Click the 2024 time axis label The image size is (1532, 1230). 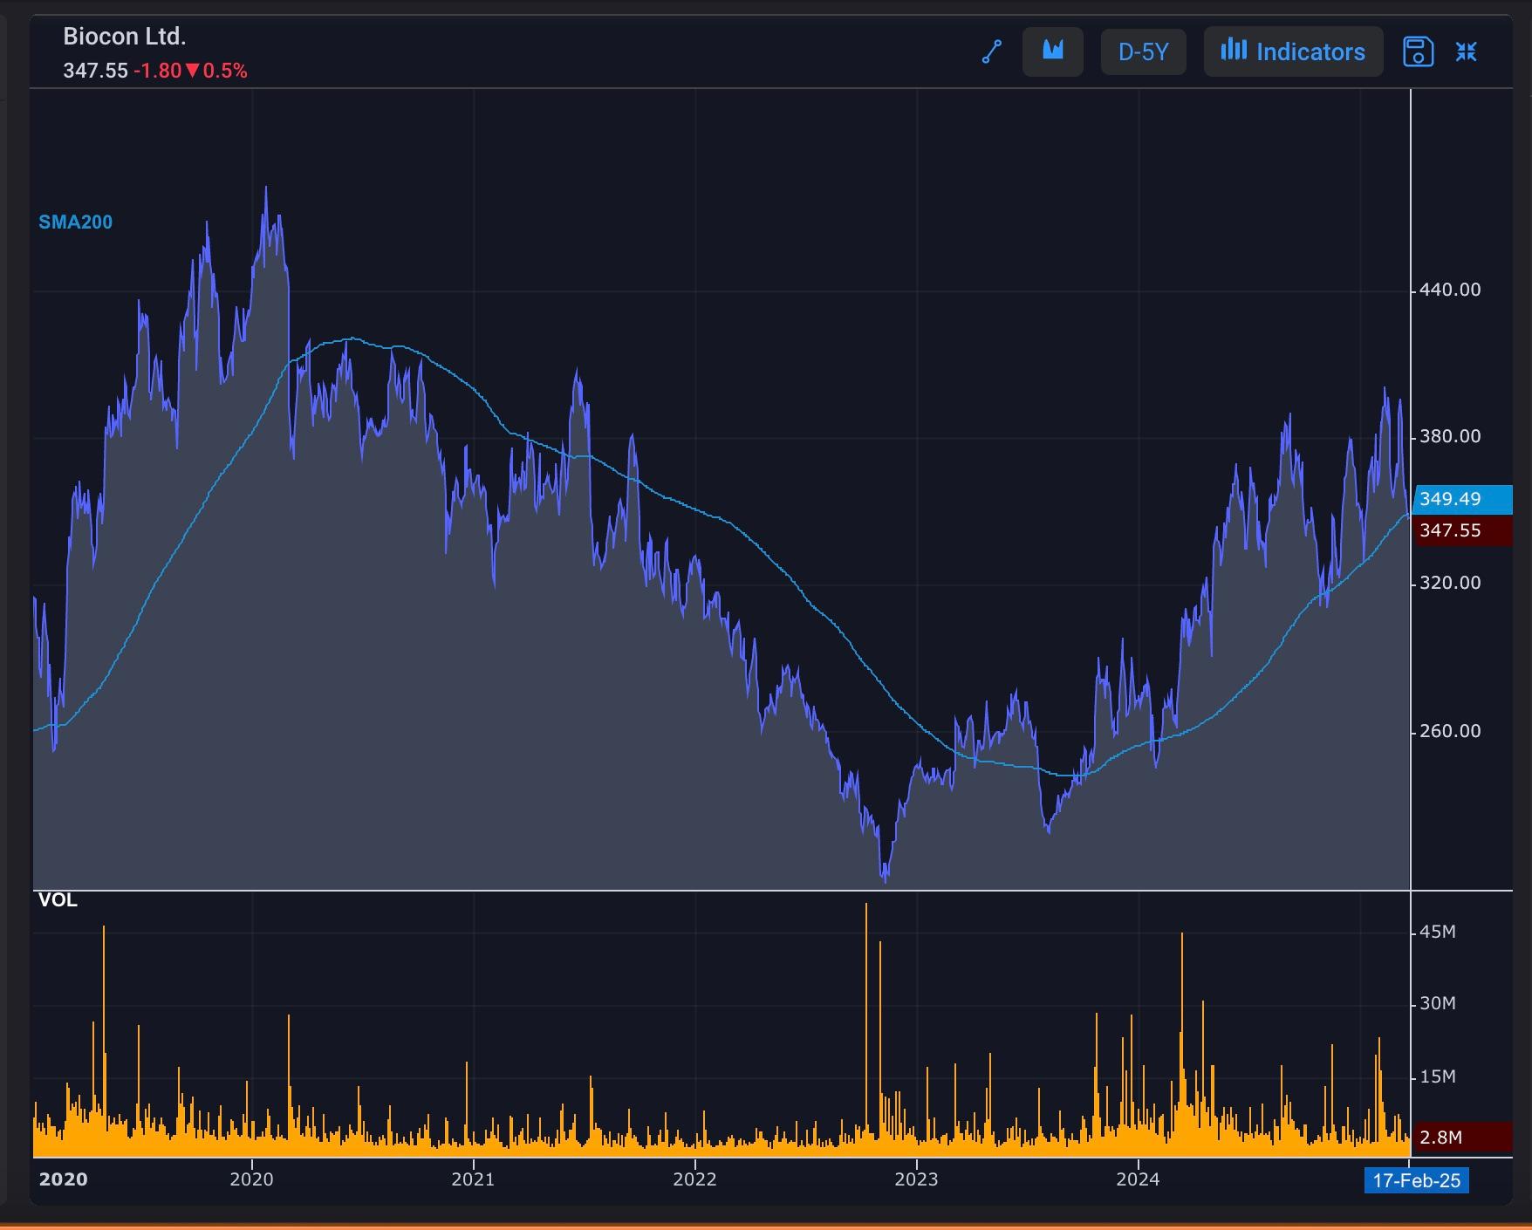(x=1138, y=1179)
